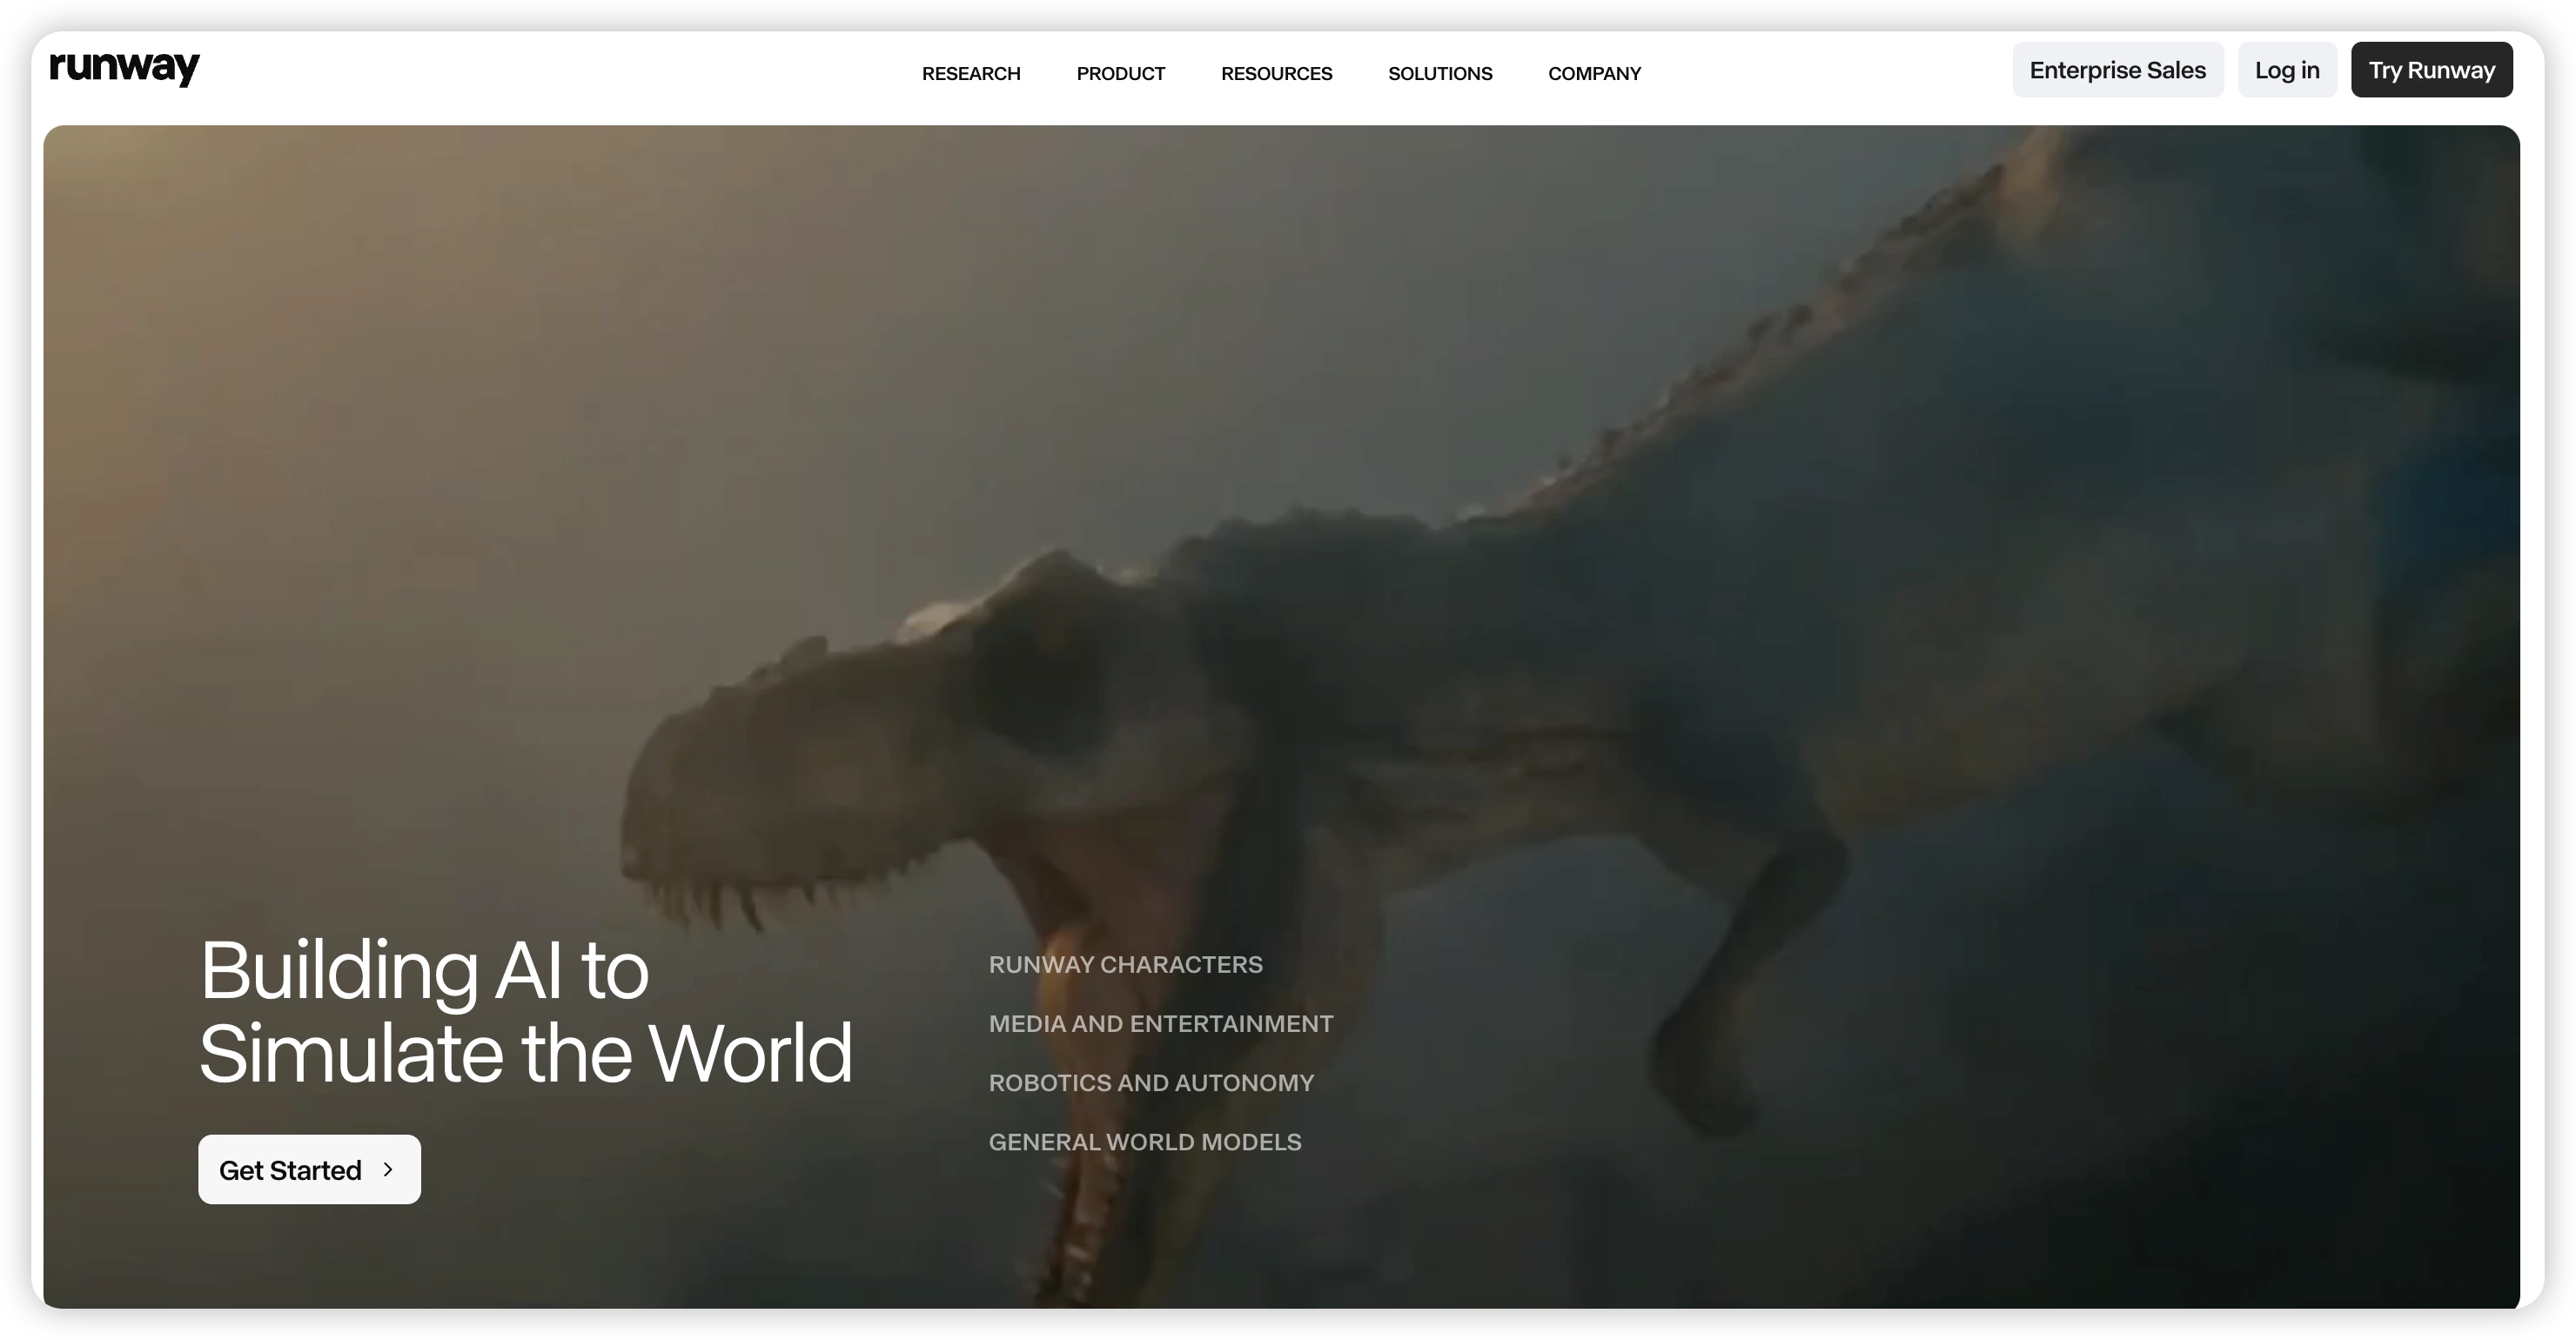The width and height of the screenshot is (2576, 1340).
Task: Open the PRODUCT navigation menu
Action: coord(1120,73)
